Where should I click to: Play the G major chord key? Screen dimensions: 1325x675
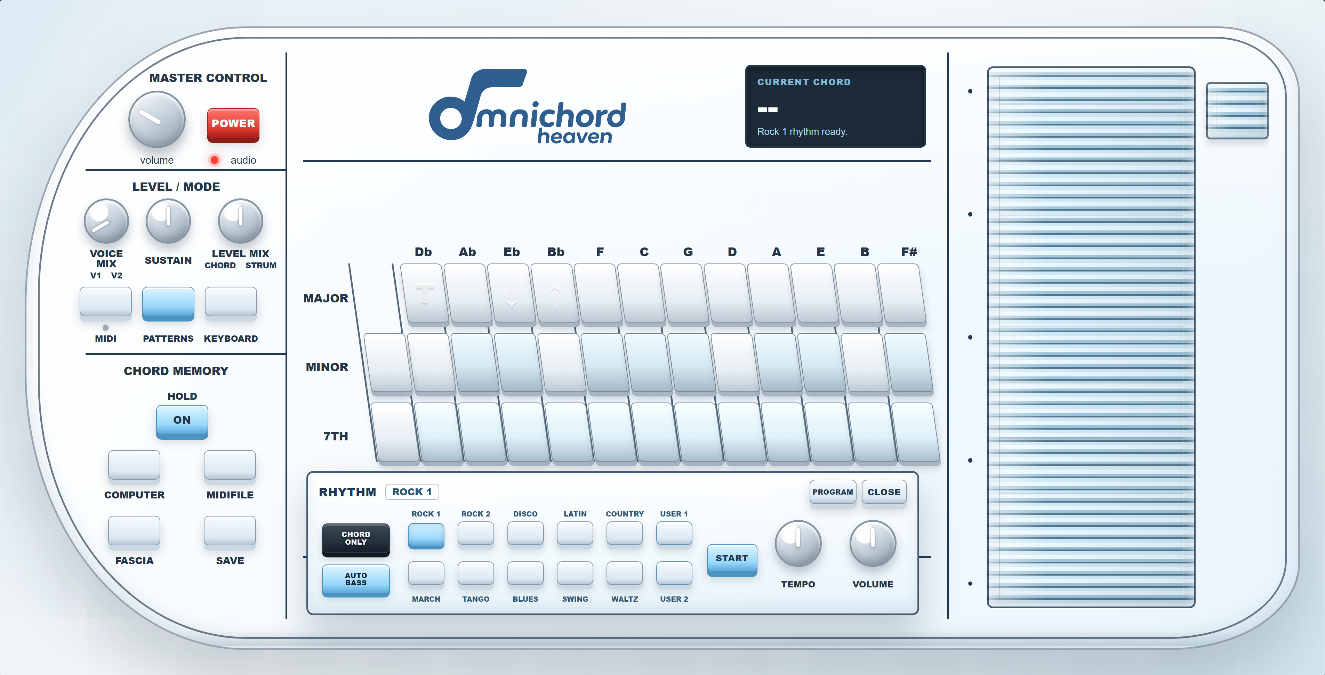pos(685,294)
